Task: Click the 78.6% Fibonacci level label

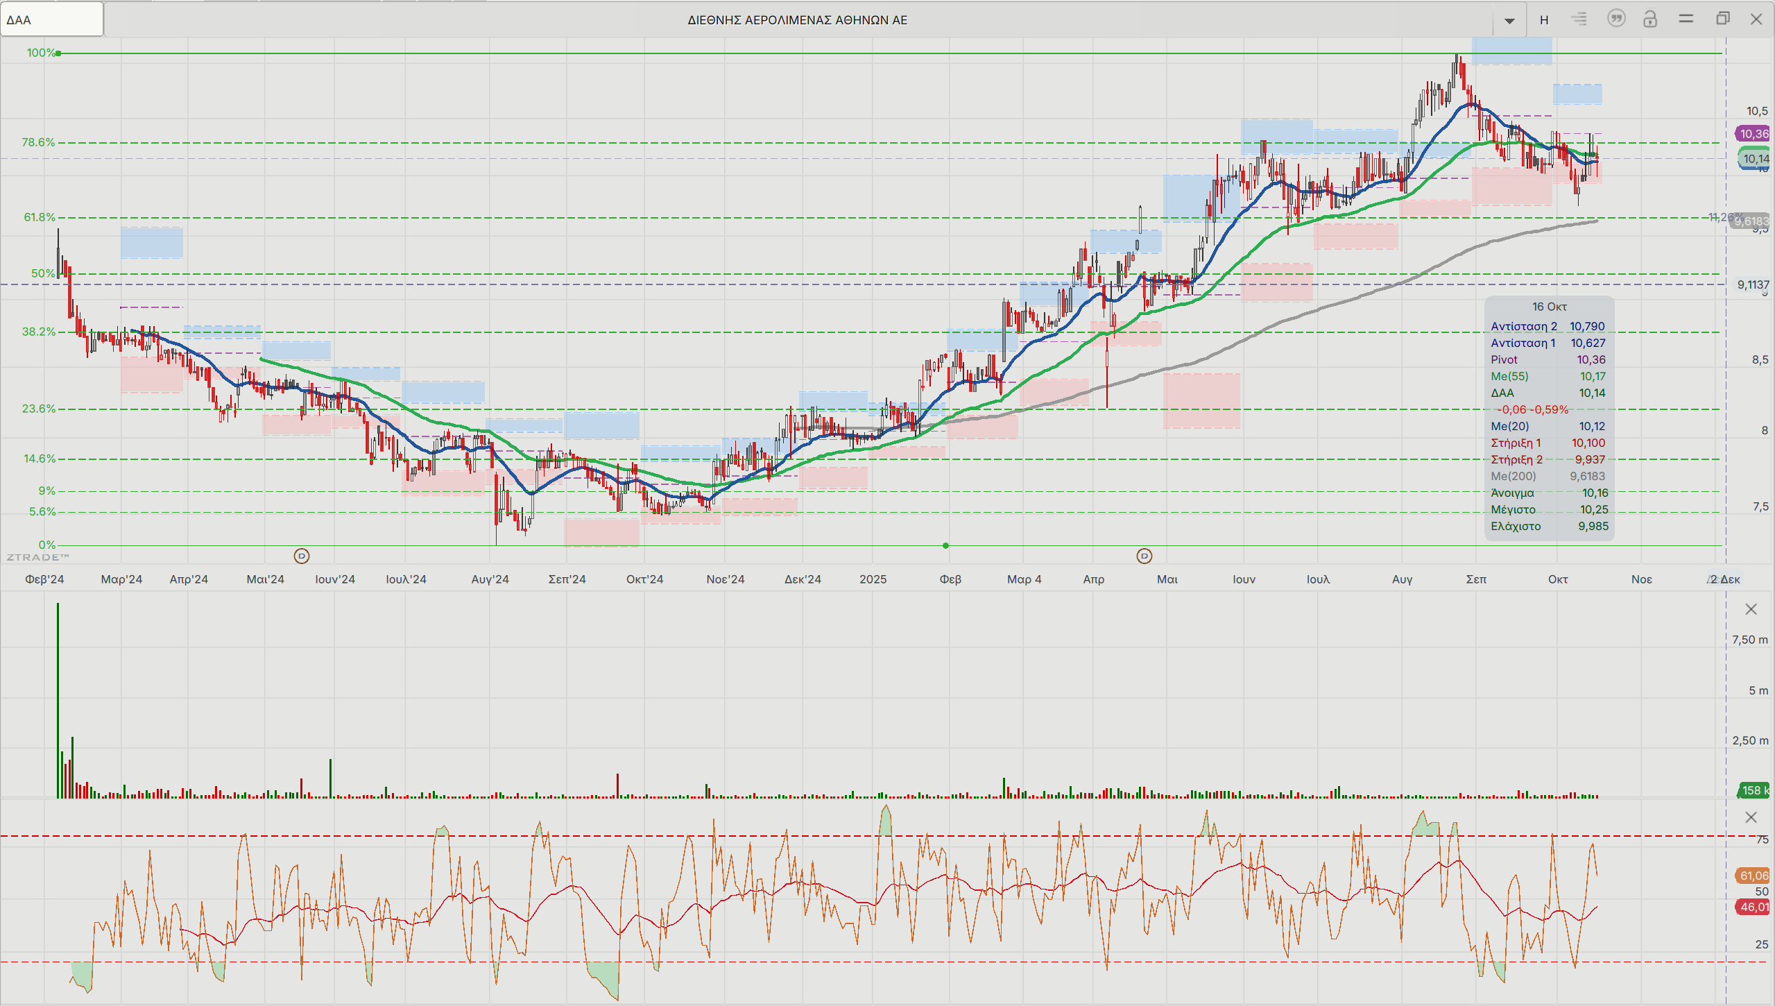Action: (x=38, y=142)
